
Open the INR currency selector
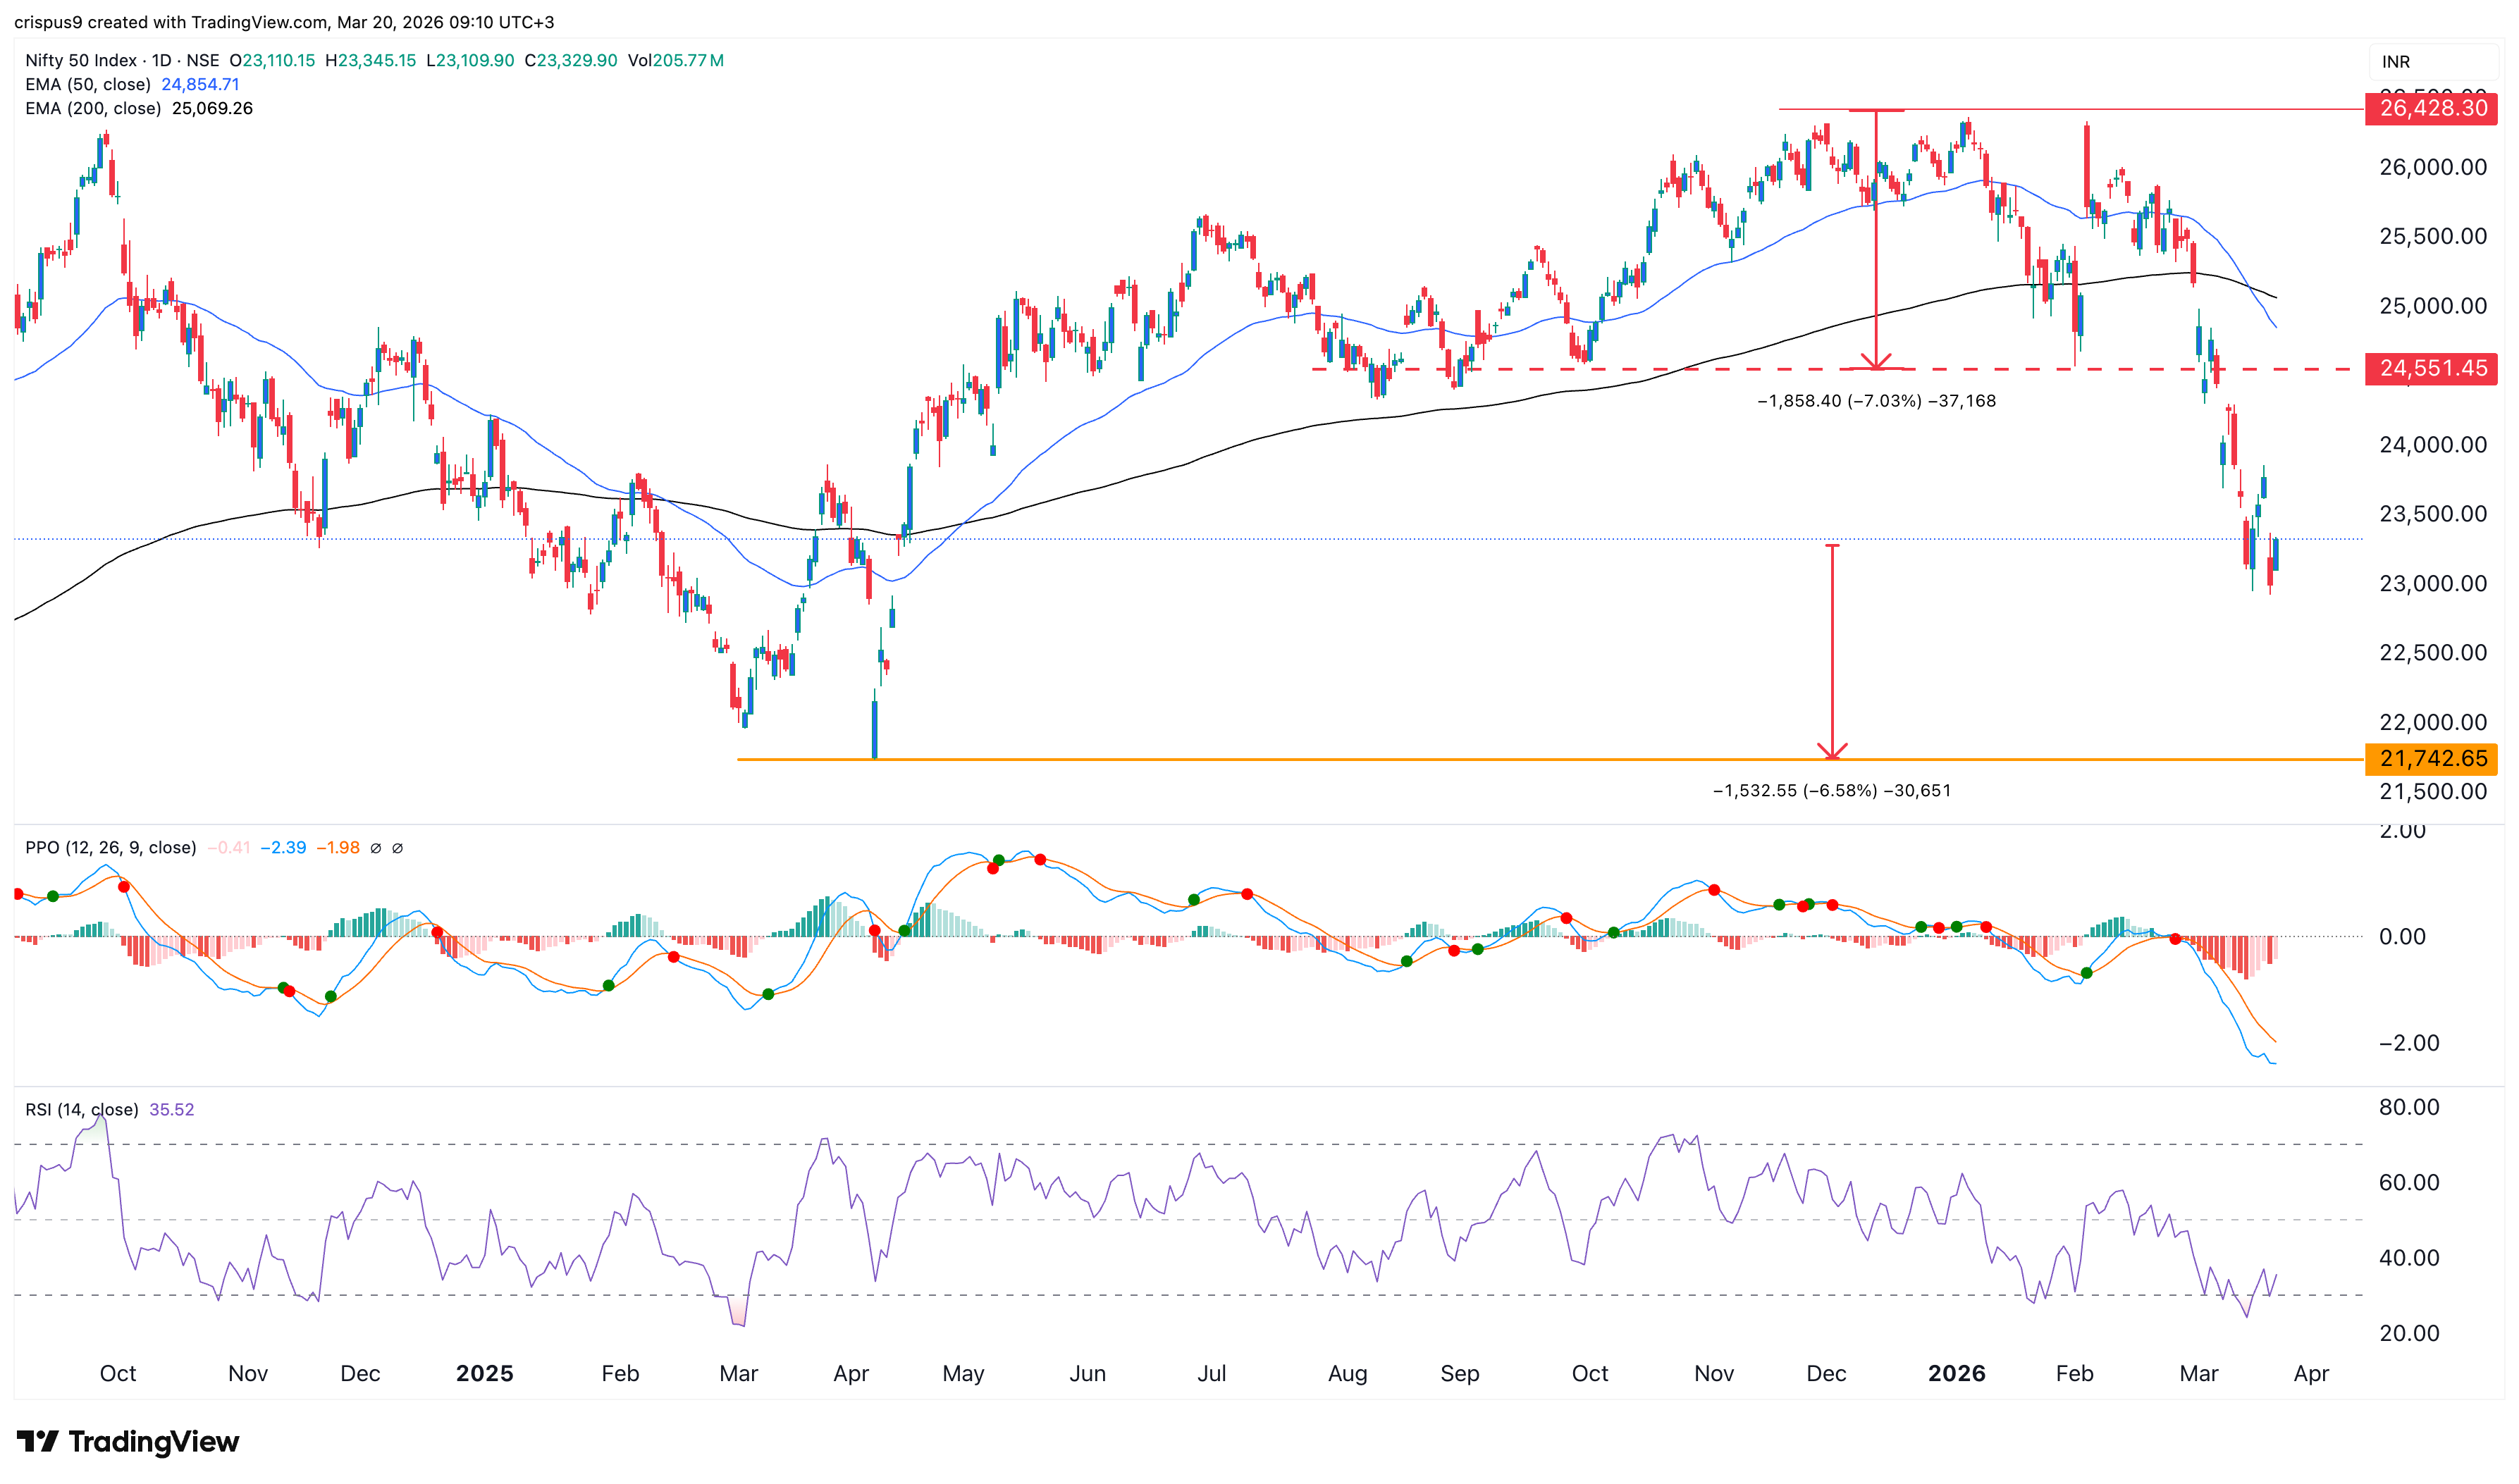click(x=2396, y=62)
